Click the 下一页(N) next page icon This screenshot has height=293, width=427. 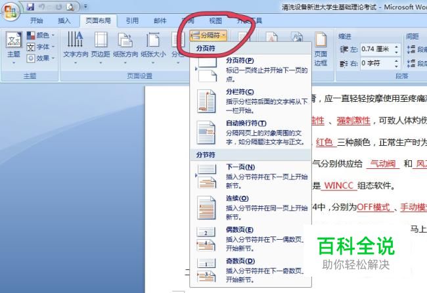(x=206, y=177)
